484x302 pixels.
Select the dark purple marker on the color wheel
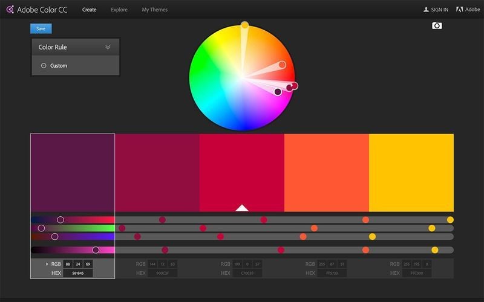(x=278, y=92)
